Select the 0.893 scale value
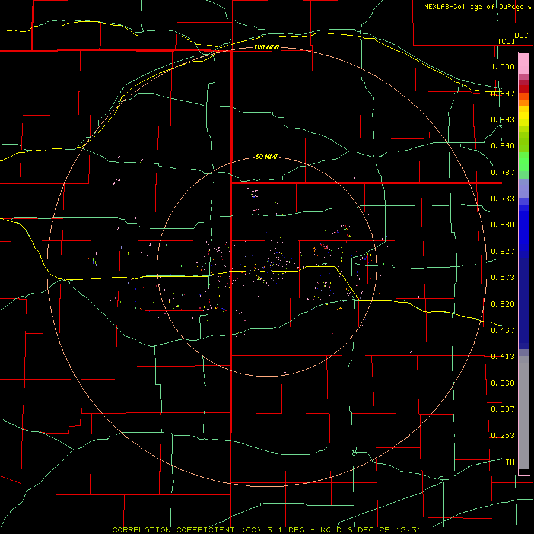This screenshot has width=534, height=534. coord(503,119)
